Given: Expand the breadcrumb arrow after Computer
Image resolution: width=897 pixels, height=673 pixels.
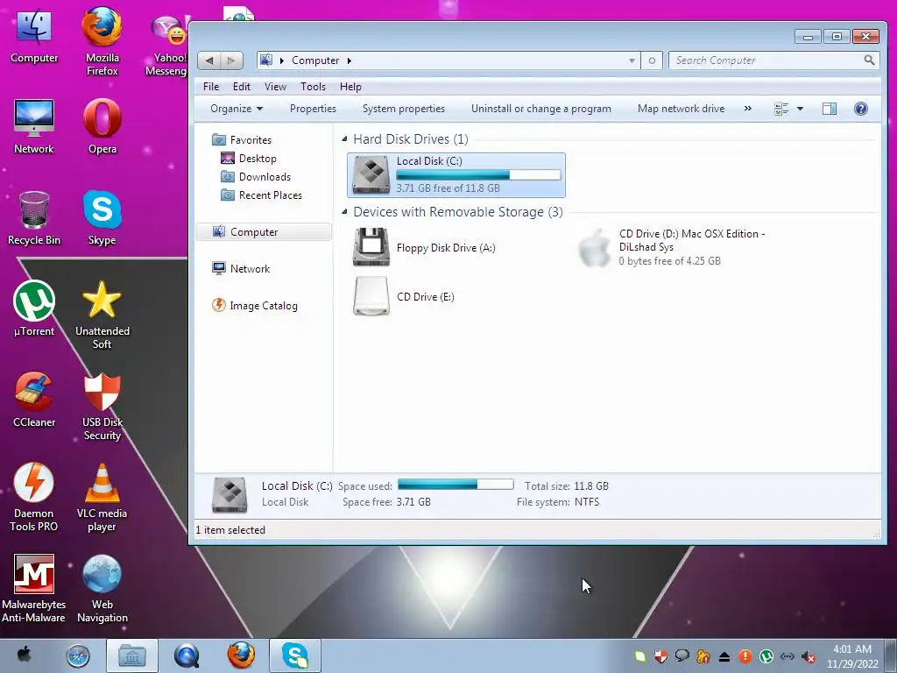Looking at the screenshot, I should click(x=349, y=60).
